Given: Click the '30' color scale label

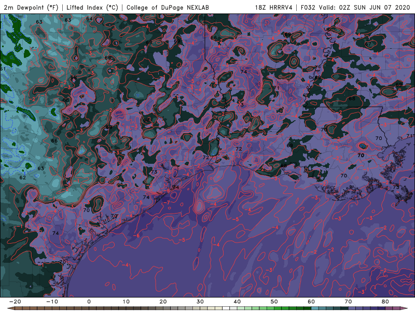Looking at the screenshot, I should point(200,302).
